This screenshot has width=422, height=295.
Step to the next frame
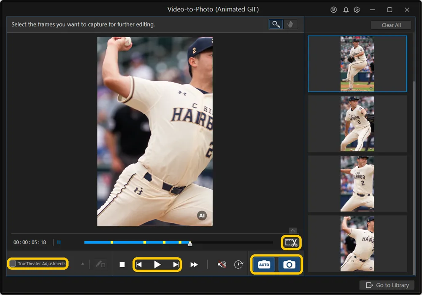coord(176,265)
